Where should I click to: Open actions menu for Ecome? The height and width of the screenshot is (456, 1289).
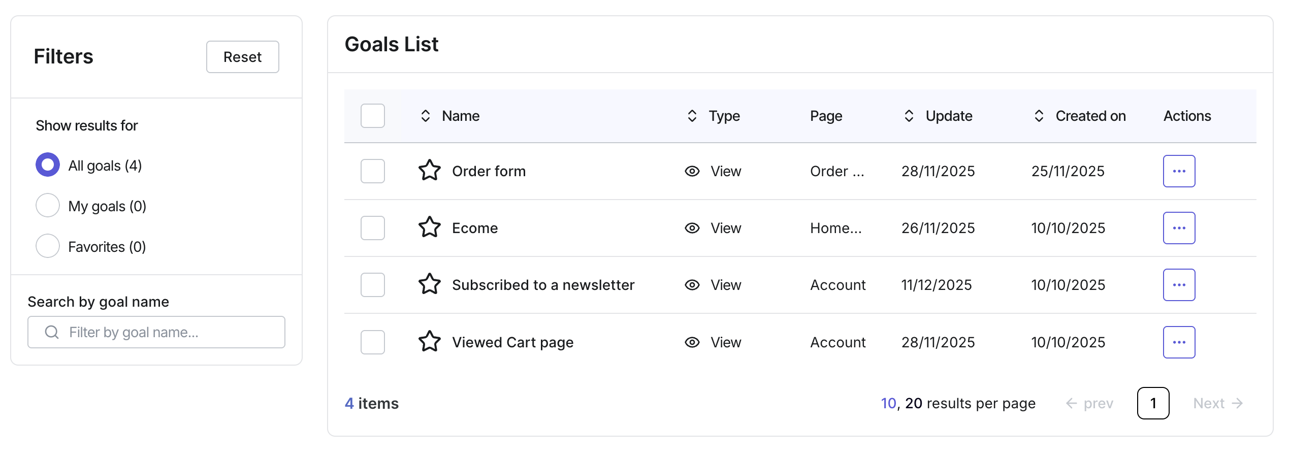point(1179,228)
